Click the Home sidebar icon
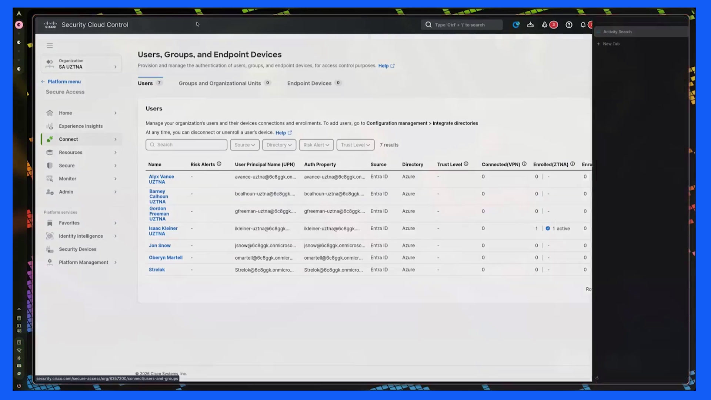711x400 pixels. pyautogui.click(x=50, y=113)
